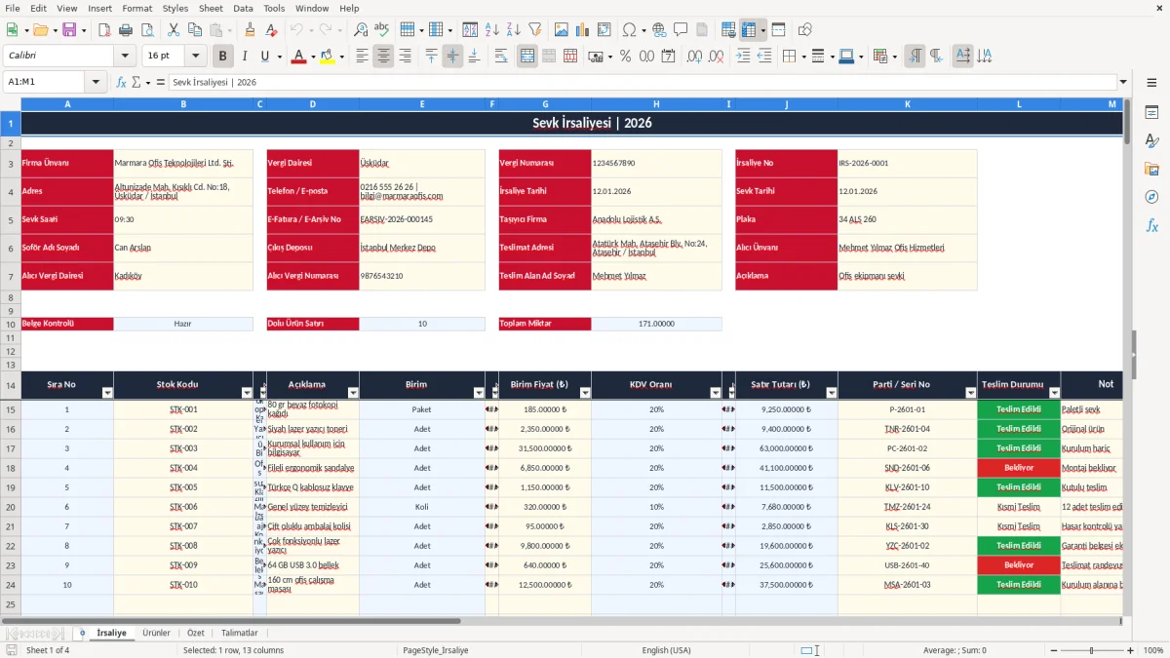Toggle Underline formatting
This screenshot has height=658, width=1170.
click(264, 57)
